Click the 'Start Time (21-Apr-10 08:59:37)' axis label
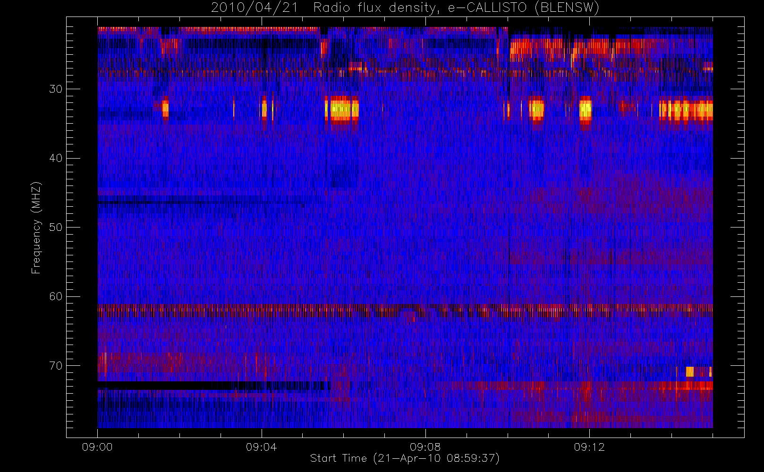Image resolution: width=764 pixels, height=472 pixels. tap(405, 458)
